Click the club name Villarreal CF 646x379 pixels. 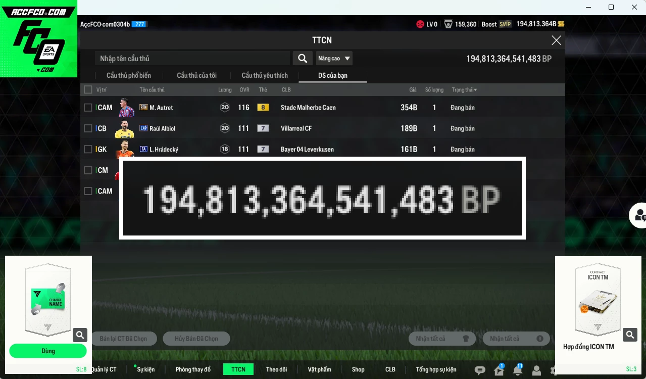296,128
